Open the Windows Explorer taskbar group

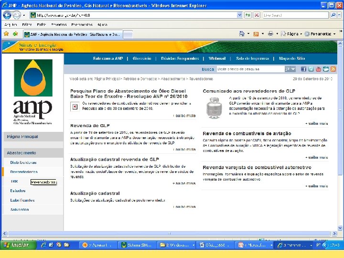177,245
